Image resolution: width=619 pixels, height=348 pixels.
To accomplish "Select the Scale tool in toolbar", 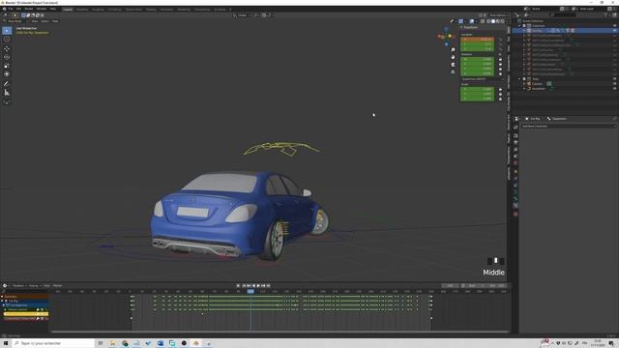I will pyautogui.click(x=7, y=66).
